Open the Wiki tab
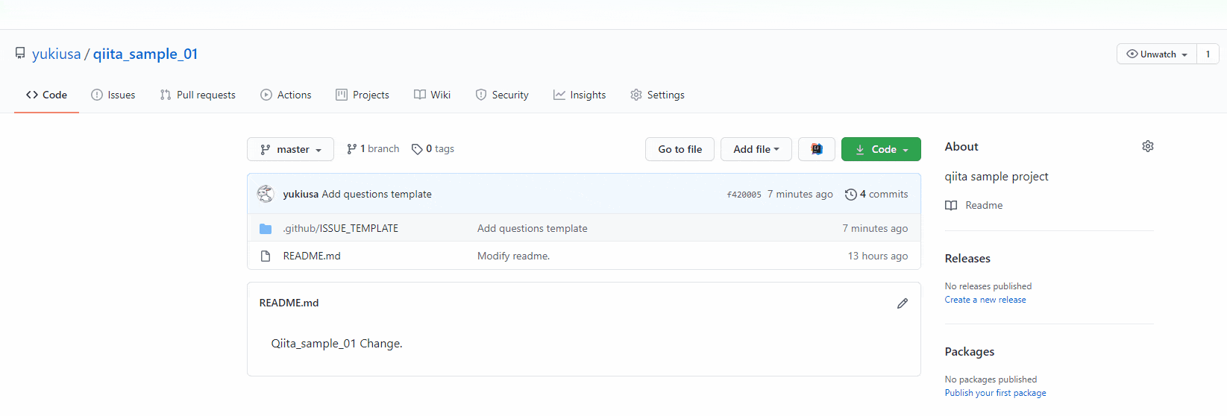1227x416 pixels. coord(433,95)
